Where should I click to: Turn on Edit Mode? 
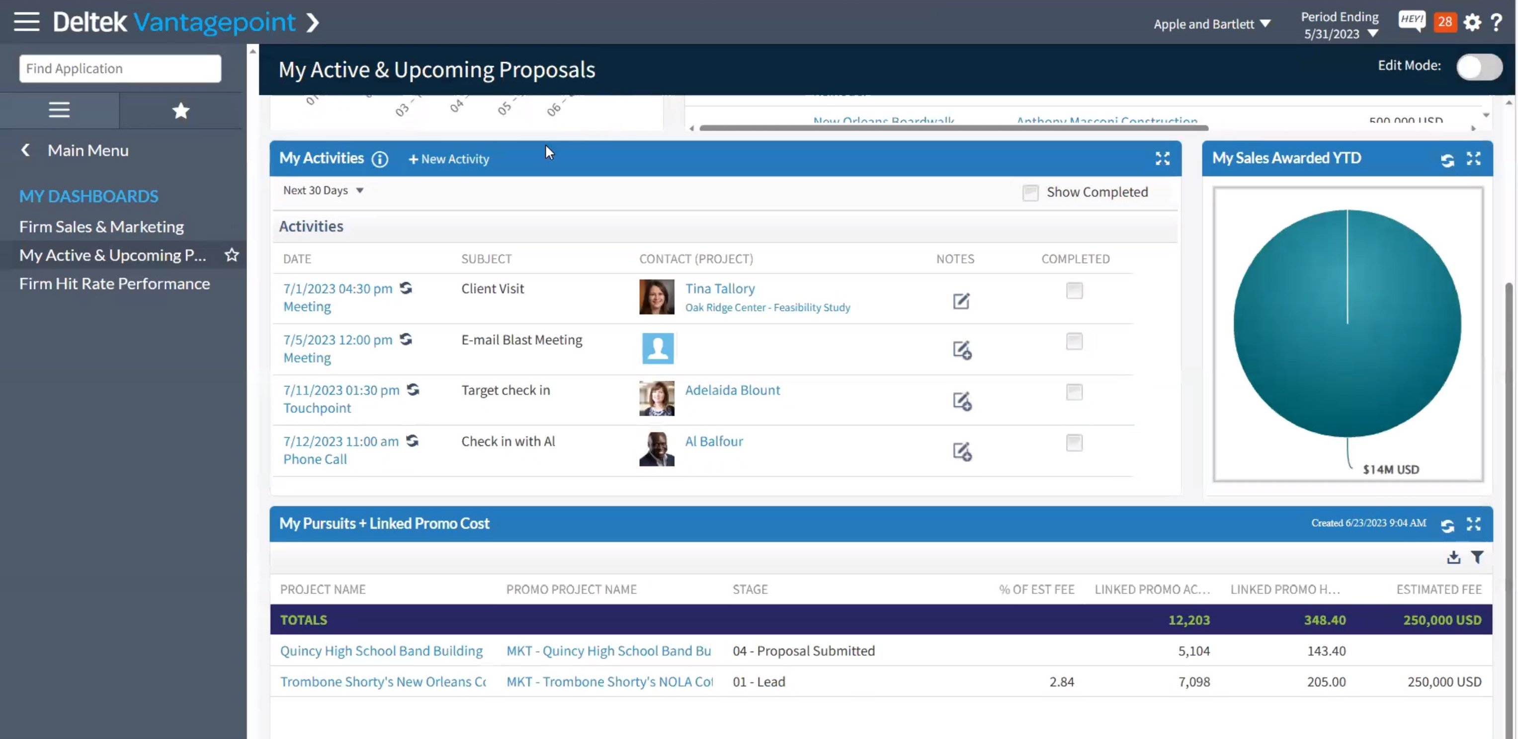tap(1480, 67)
